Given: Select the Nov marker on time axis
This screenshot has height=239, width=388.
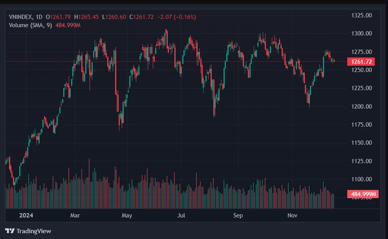Looking at the screenshot, I should pyautogui.click(x=292, y=216).
